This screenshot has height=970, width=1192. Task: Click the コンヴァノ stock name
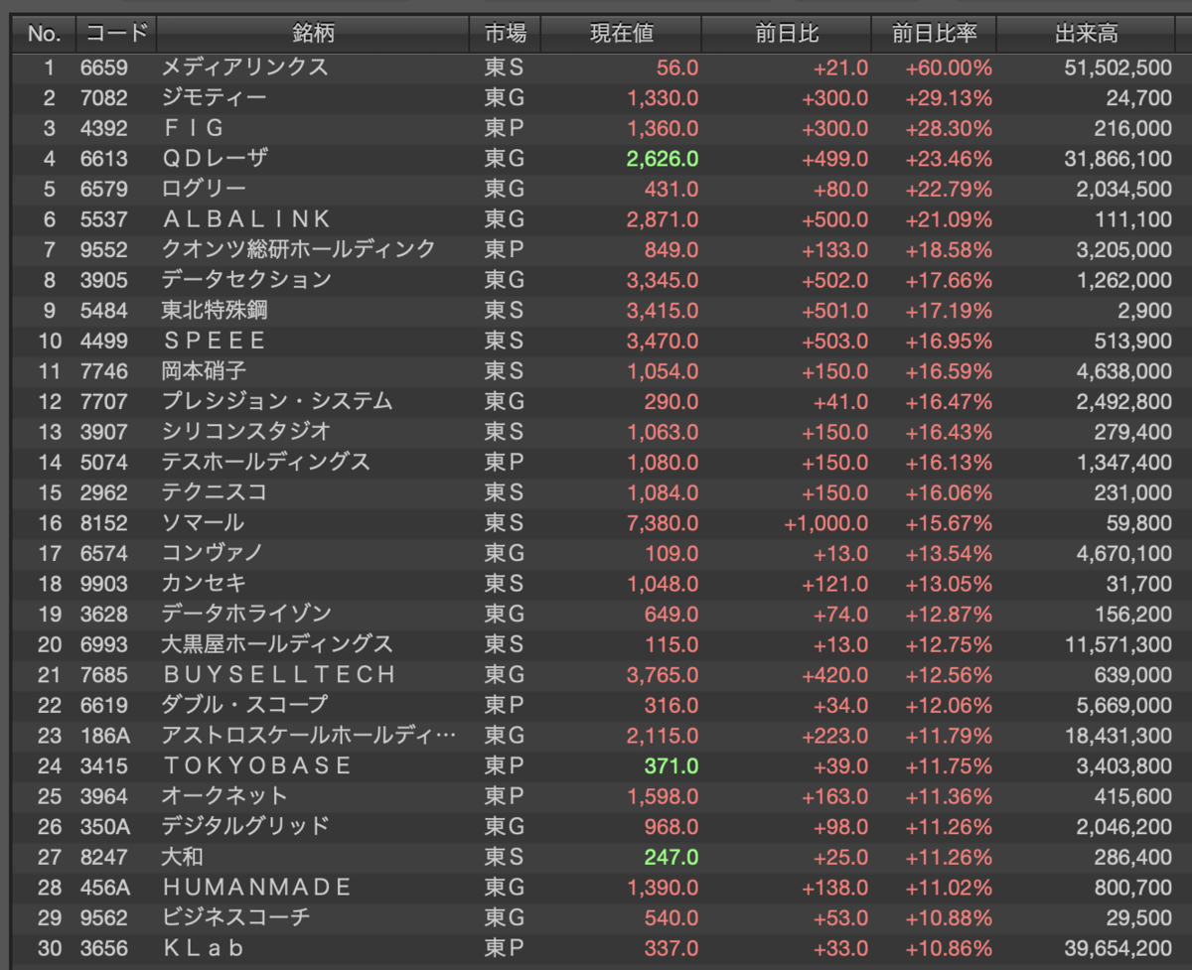tap(213, 553)
